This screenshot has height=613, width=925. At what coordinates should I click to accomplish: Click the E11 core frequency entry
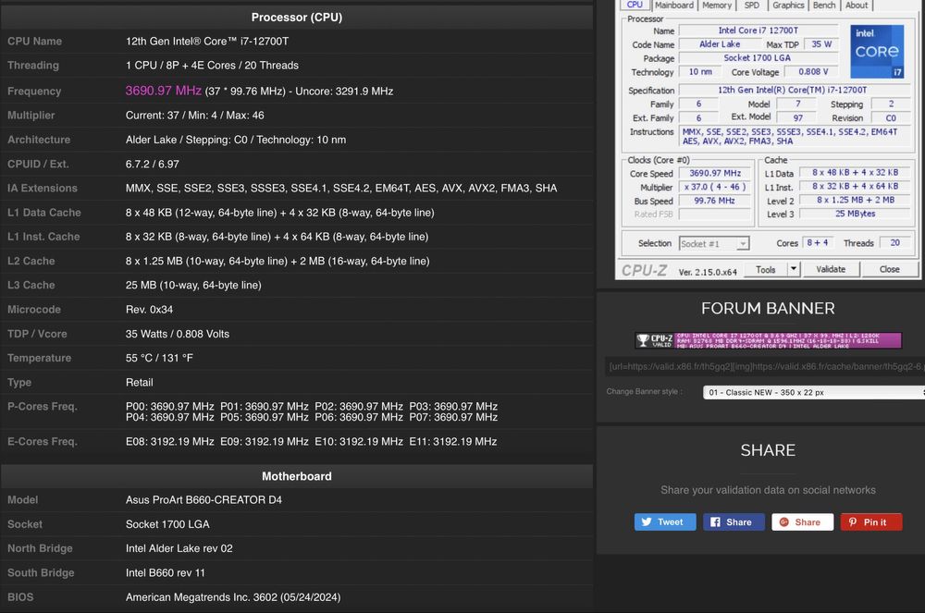(453, 441)
